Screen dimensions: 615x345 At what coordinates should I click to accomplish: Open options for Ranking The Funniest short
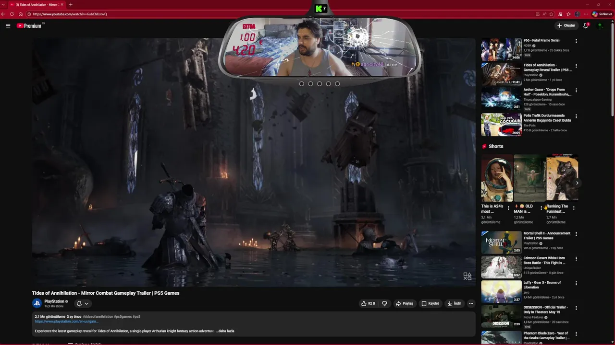click(574, 208)
